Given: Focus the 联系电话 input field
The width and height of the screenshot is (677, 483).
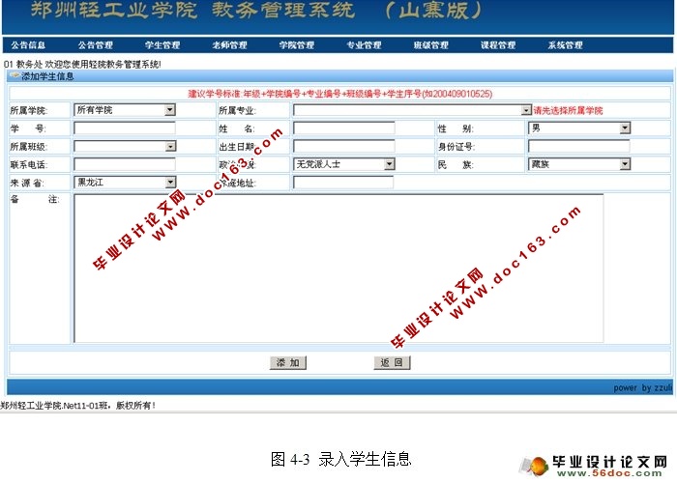Looking at the screenshot, I should 125,164.
